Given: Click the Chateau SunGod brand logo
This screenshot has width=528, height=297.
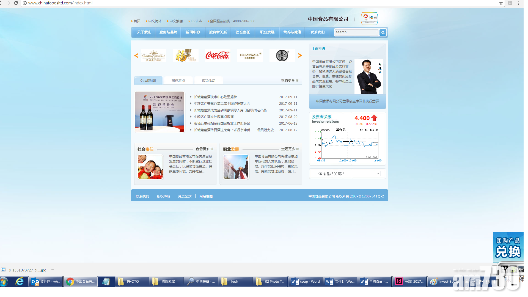Looking at the screenshot, I should tap(153, 56).
